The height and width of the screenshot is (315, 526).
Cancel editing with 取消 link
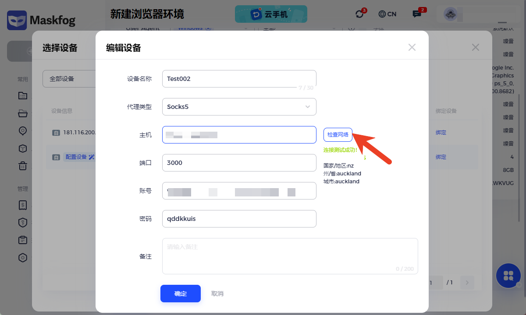pos(217,294)
